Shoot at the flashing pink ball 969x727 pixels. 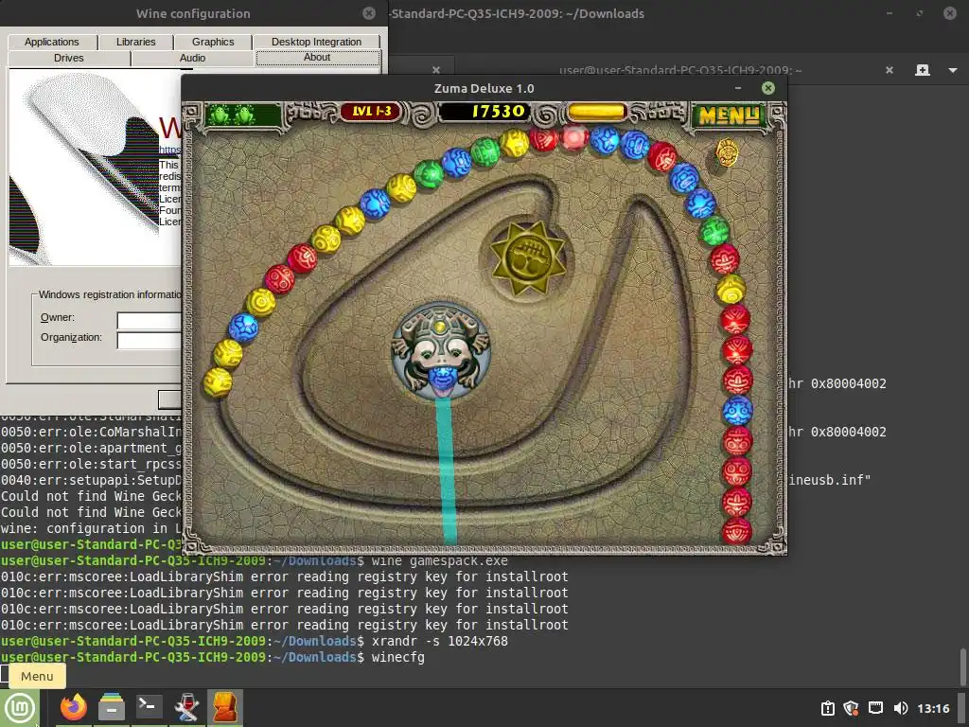pos(574,137)
